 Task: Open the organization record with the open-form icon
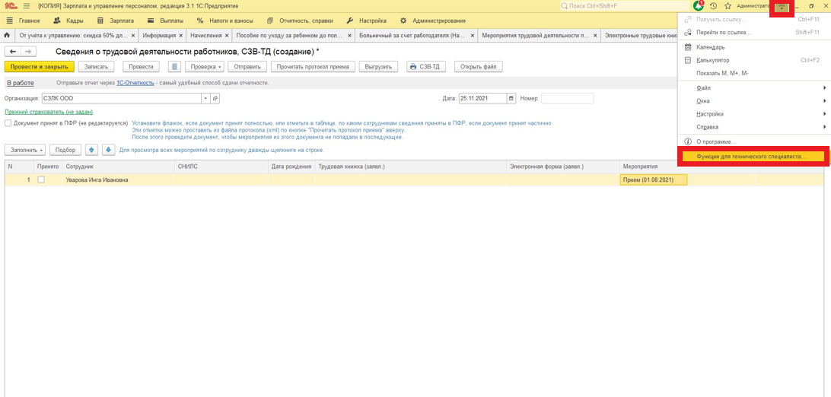[215, 98]
